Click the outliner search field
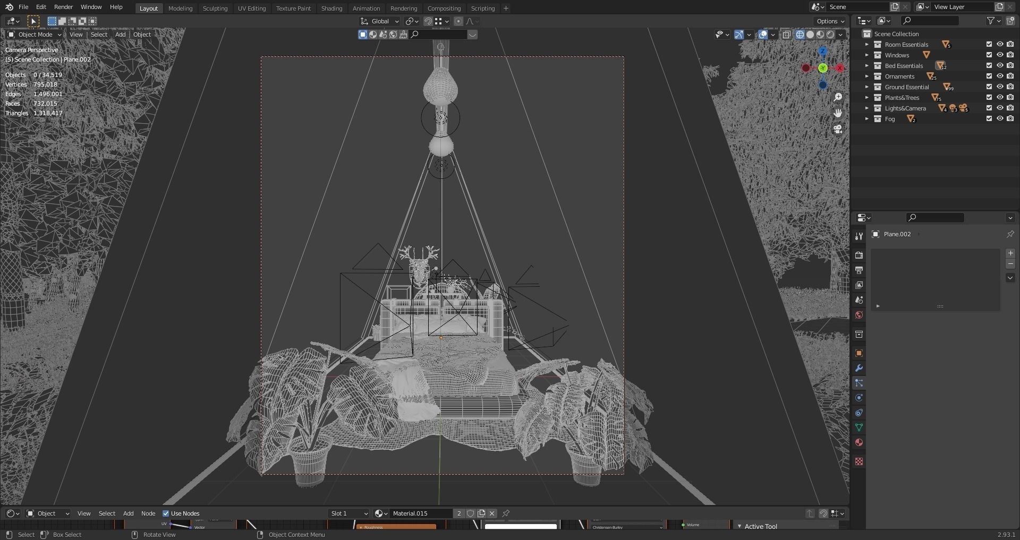Viewport: 1020px width, 540px height. 930,21
